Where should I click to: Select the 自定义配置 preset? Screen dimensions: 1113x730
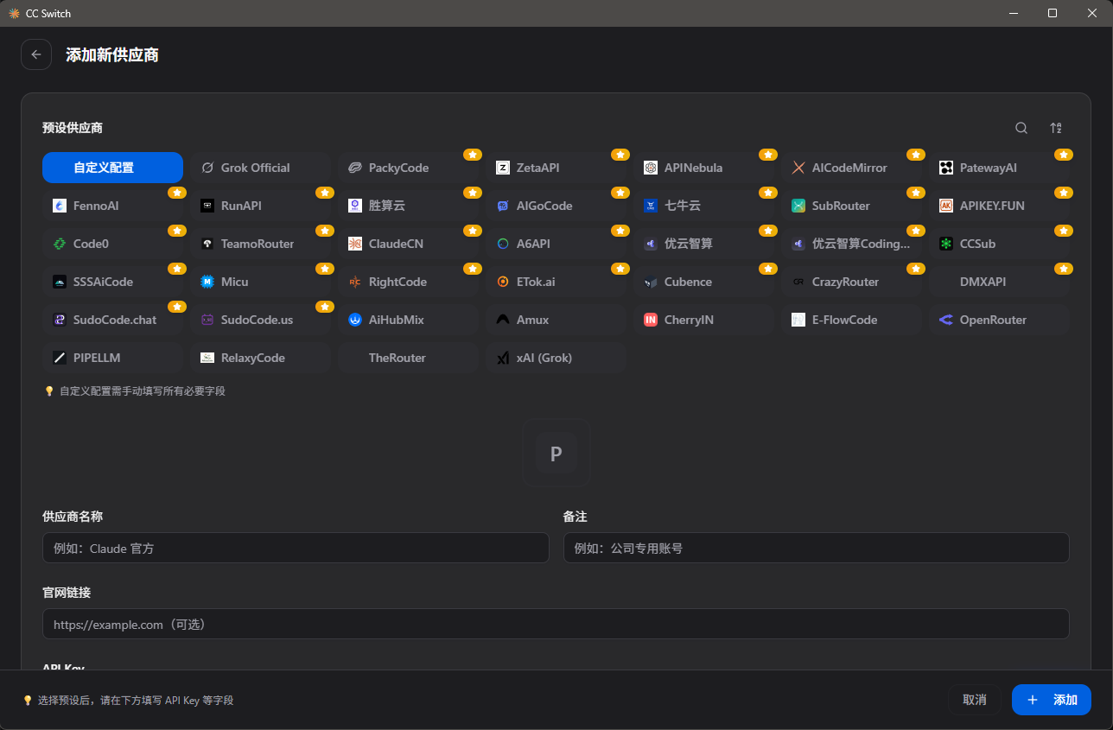pyautogui.click(x=112, y=168)
